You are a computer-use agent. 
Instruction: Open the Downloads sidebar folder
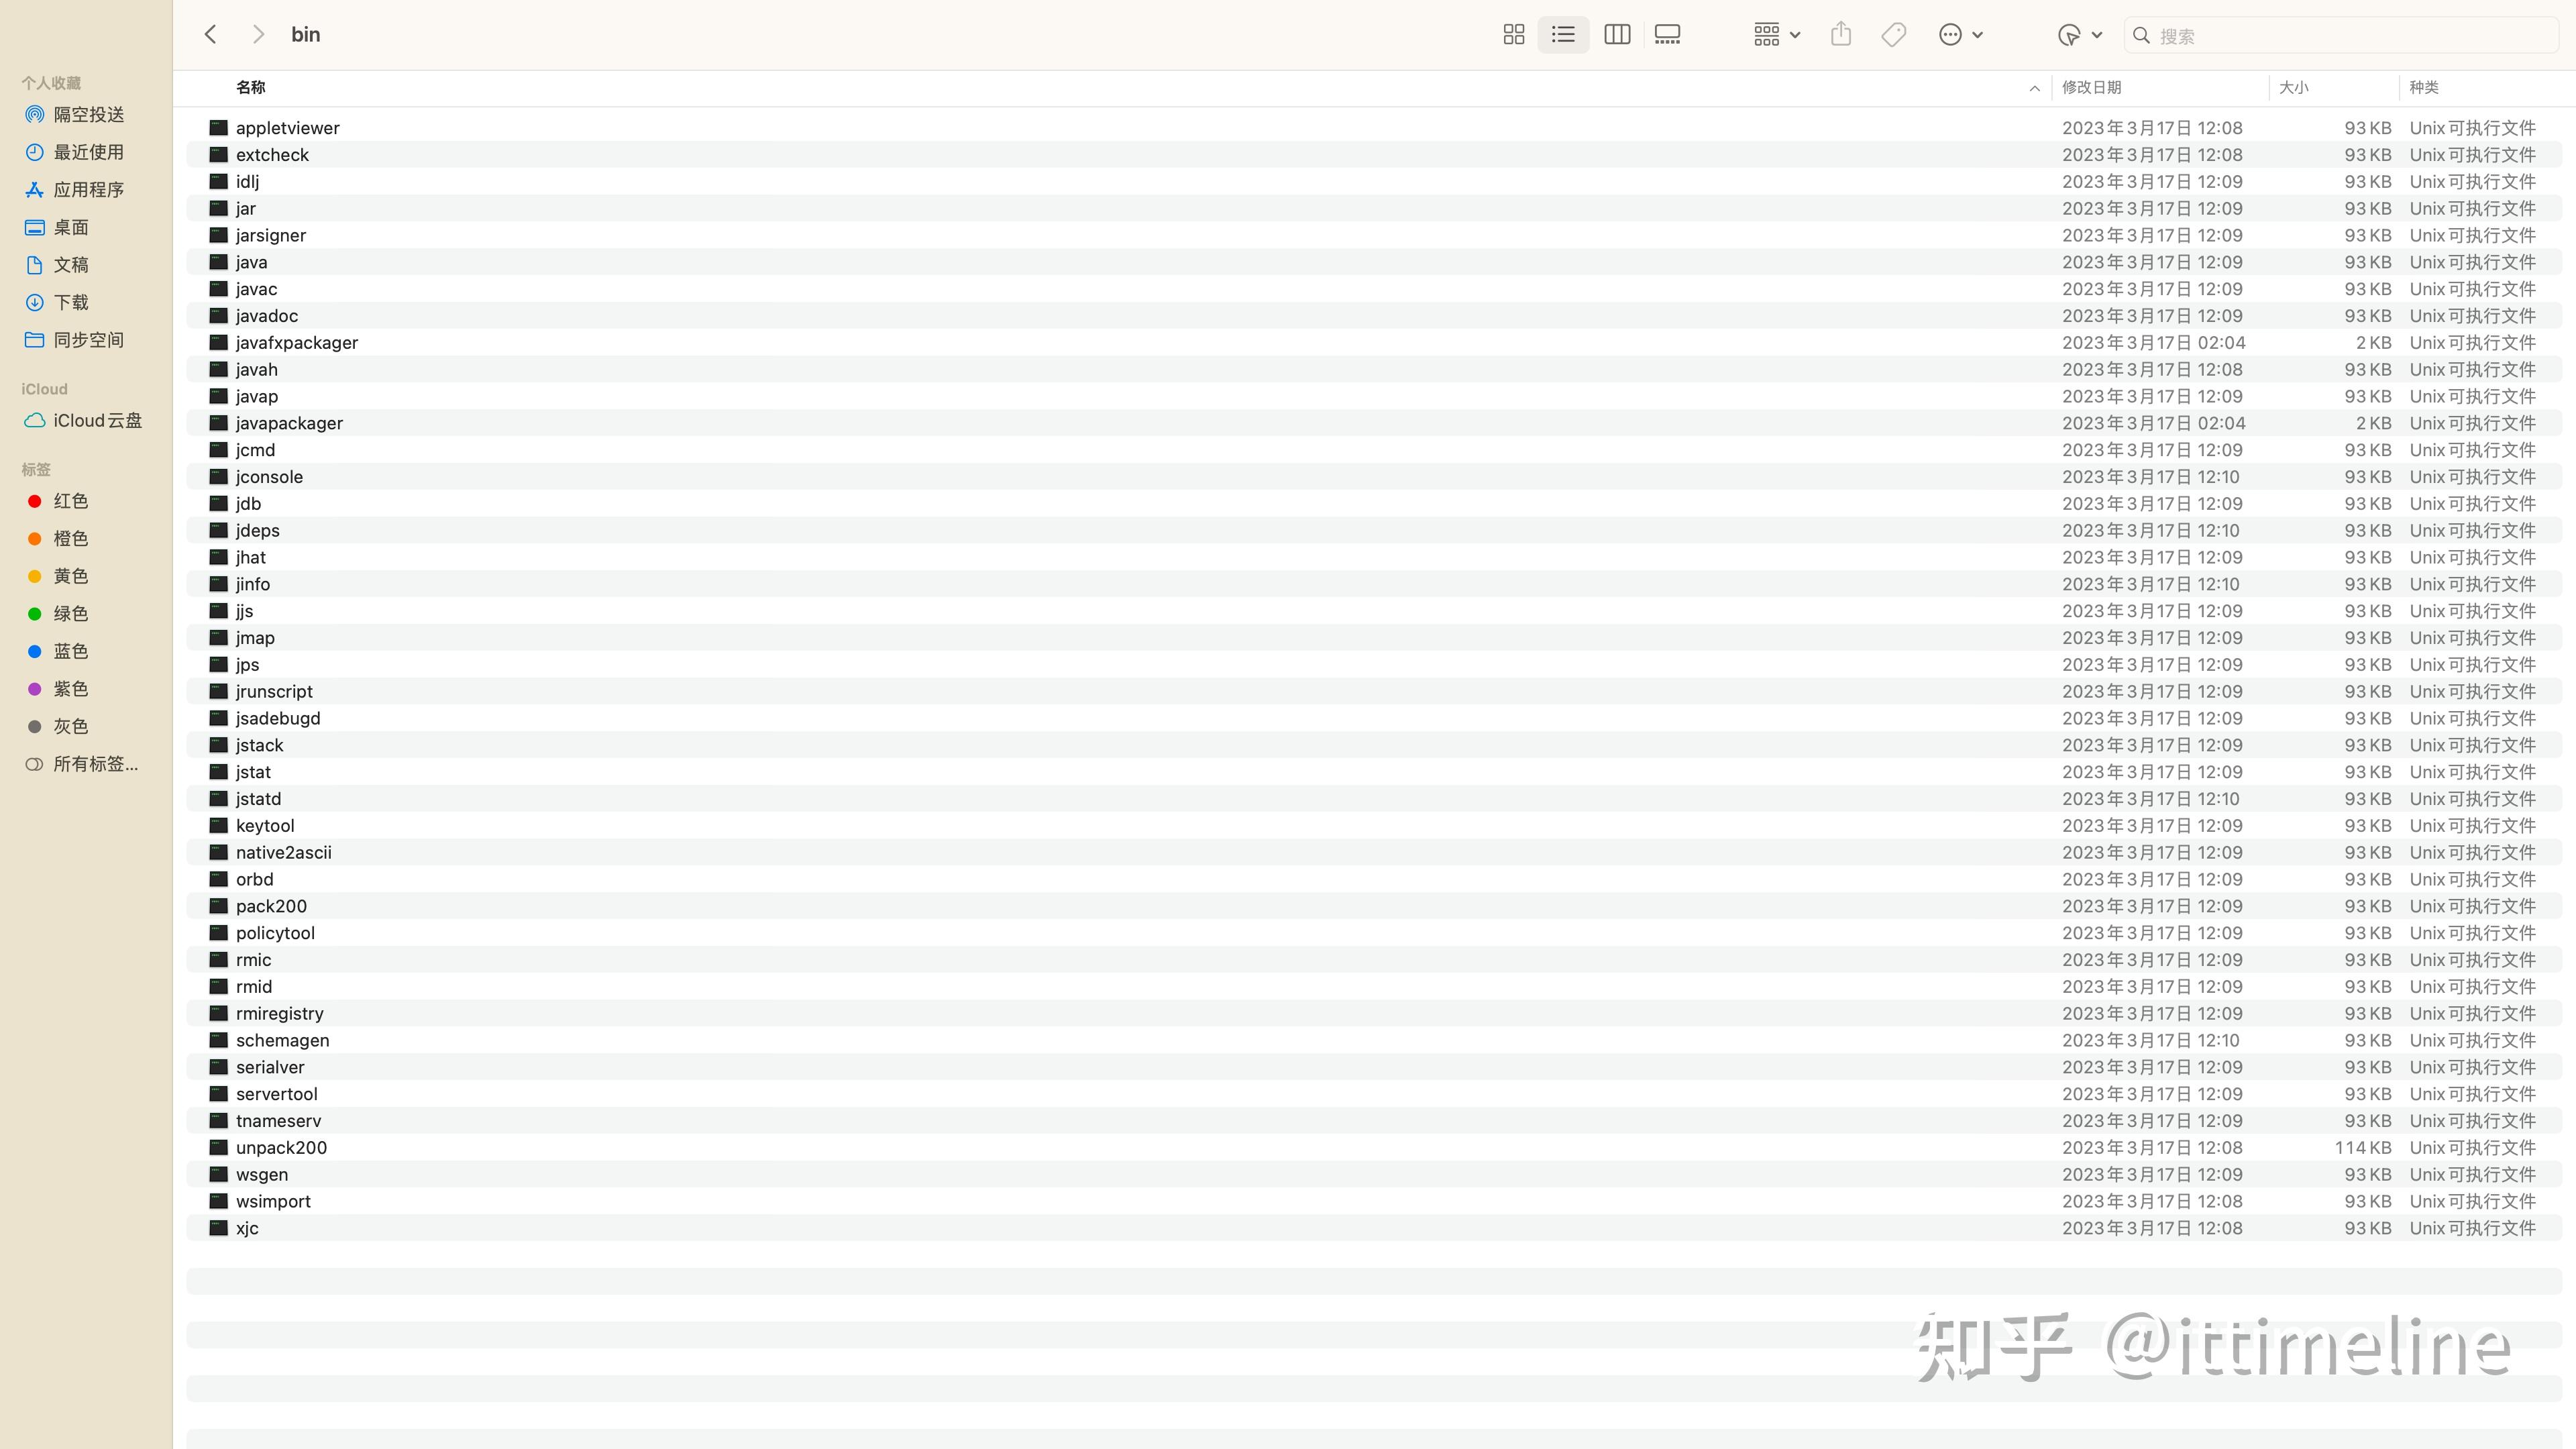point(70,302)
